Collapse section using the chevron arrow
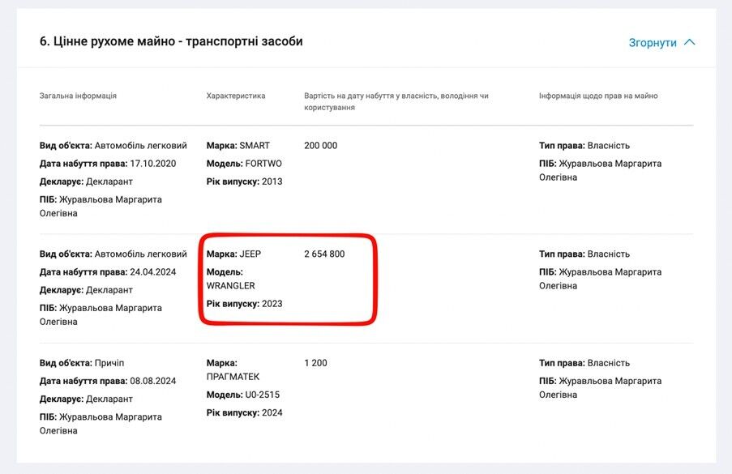 [x=690, y=42]
